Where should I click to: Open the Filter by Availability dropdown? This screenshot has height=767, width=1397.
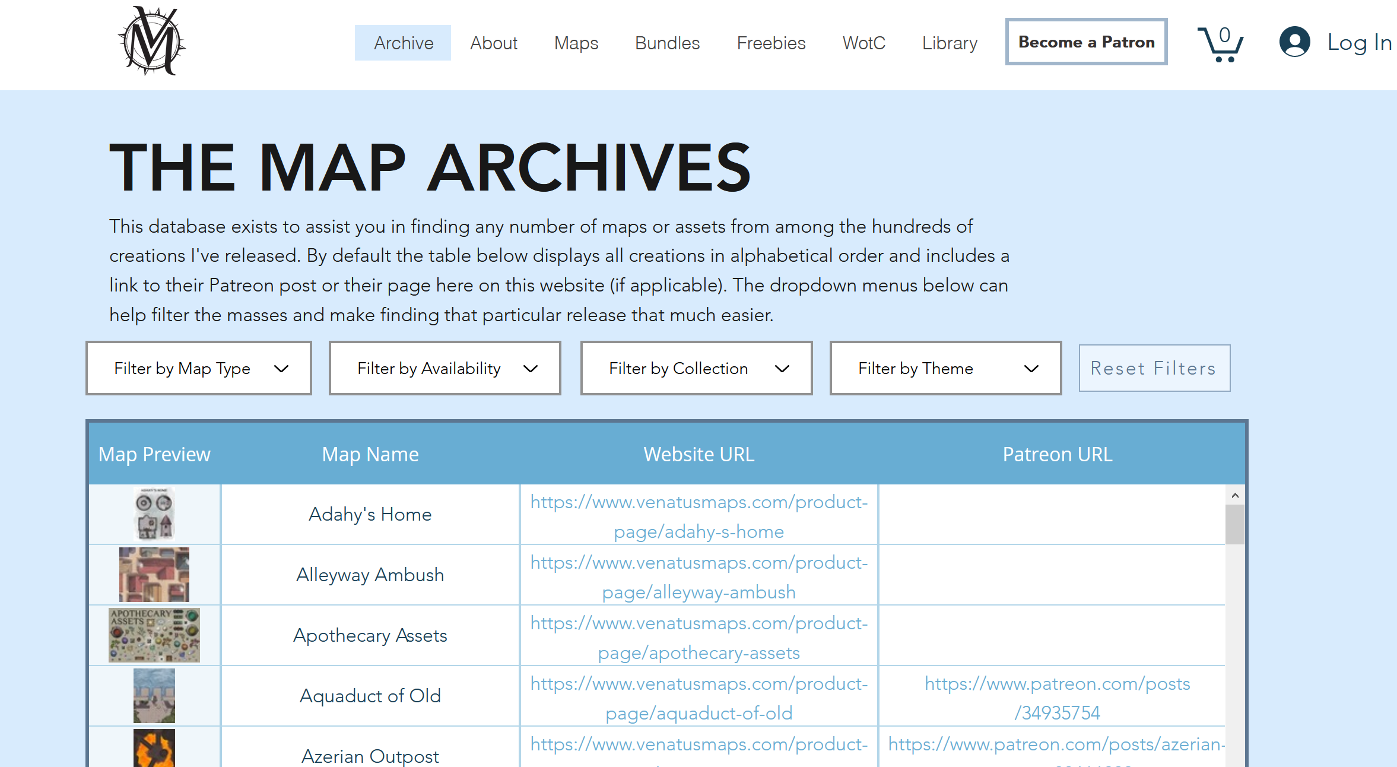(445, 368)
